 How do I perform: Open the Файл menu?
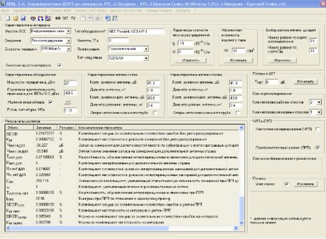(x=5, y=10)
